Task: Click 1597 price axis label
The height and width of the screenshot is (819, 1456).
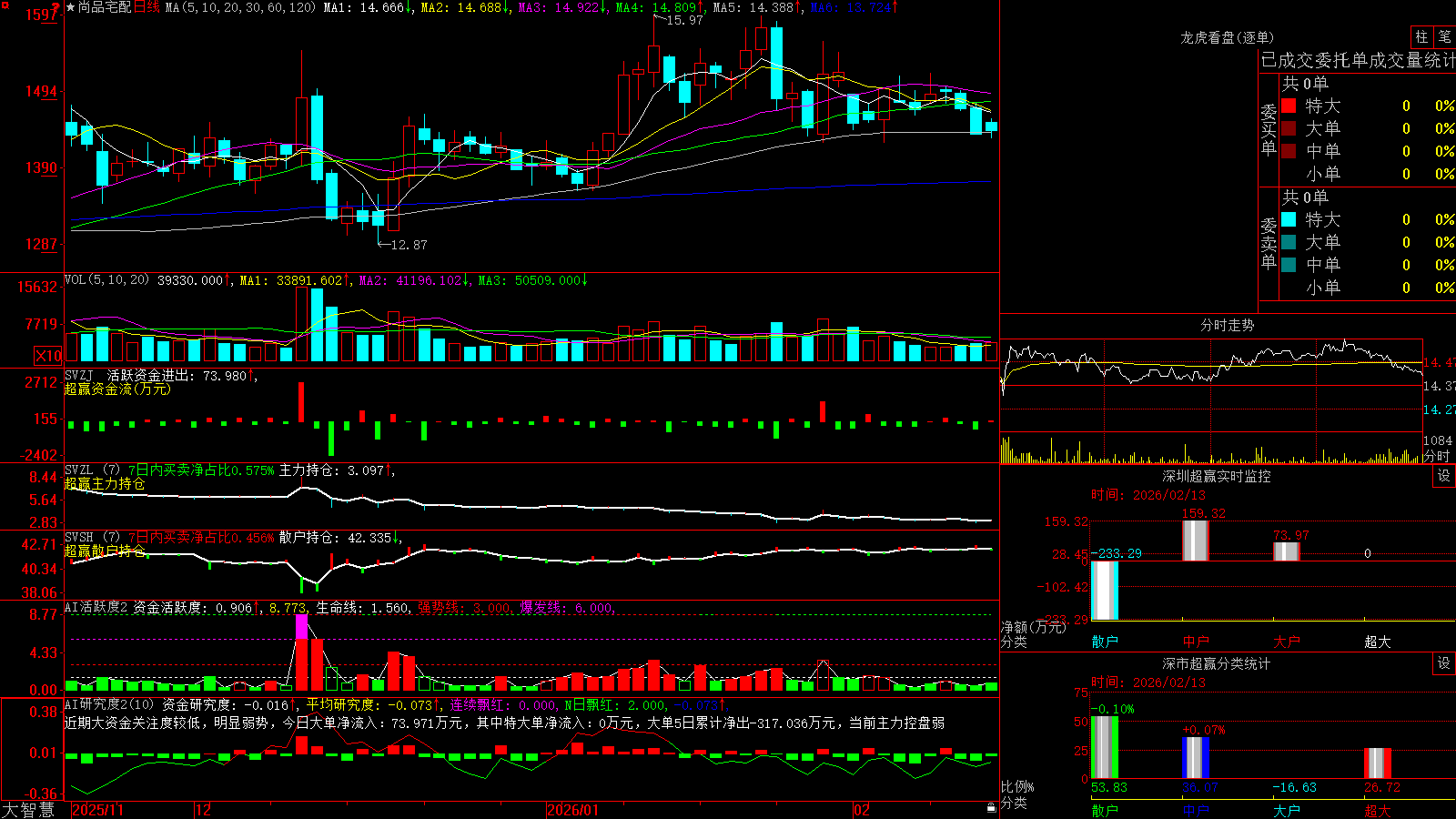Action: click(42, 15)
